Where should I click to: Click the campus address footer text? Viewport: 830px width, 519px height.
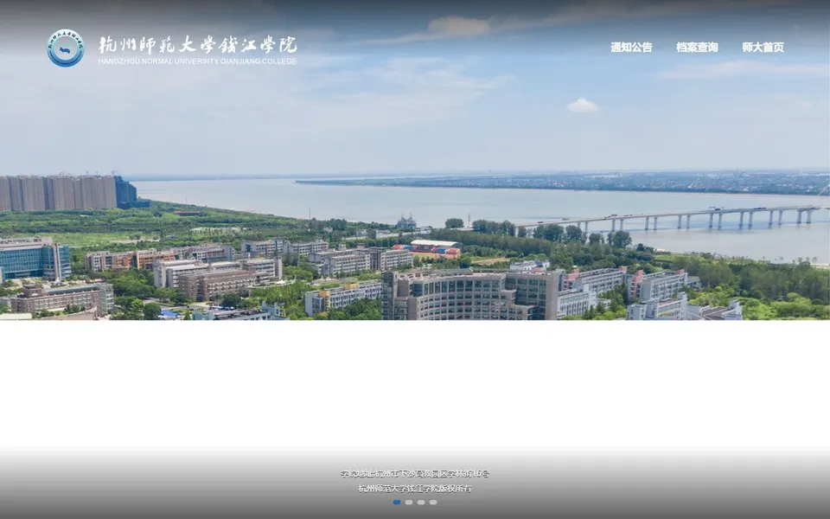414,473
